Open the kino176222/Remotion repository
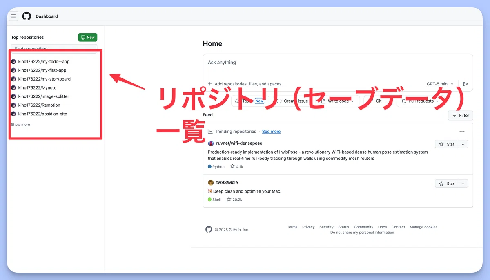 [39, 105]
